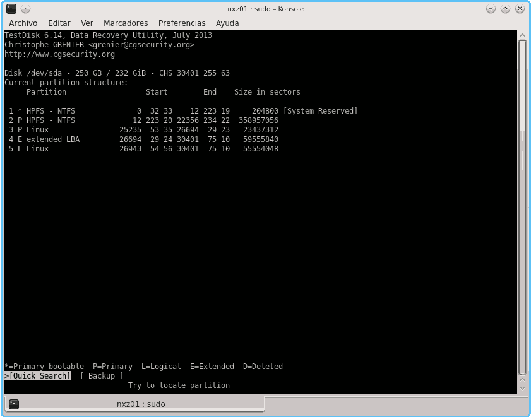531x417 pixels.
Task: Open the Editar menu
Action: click(59, 23)
